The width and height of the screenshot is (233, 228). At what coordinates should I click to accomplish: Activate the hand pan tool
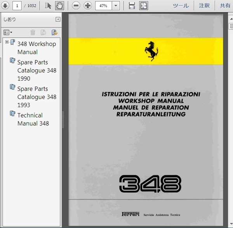point(59,6)
